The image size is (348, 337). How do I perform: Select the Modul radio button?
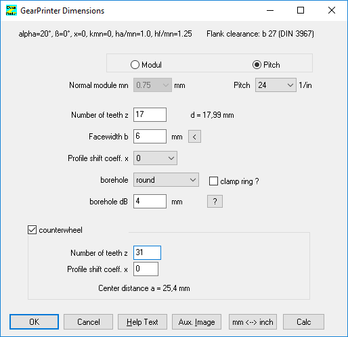tap(135, 65)
